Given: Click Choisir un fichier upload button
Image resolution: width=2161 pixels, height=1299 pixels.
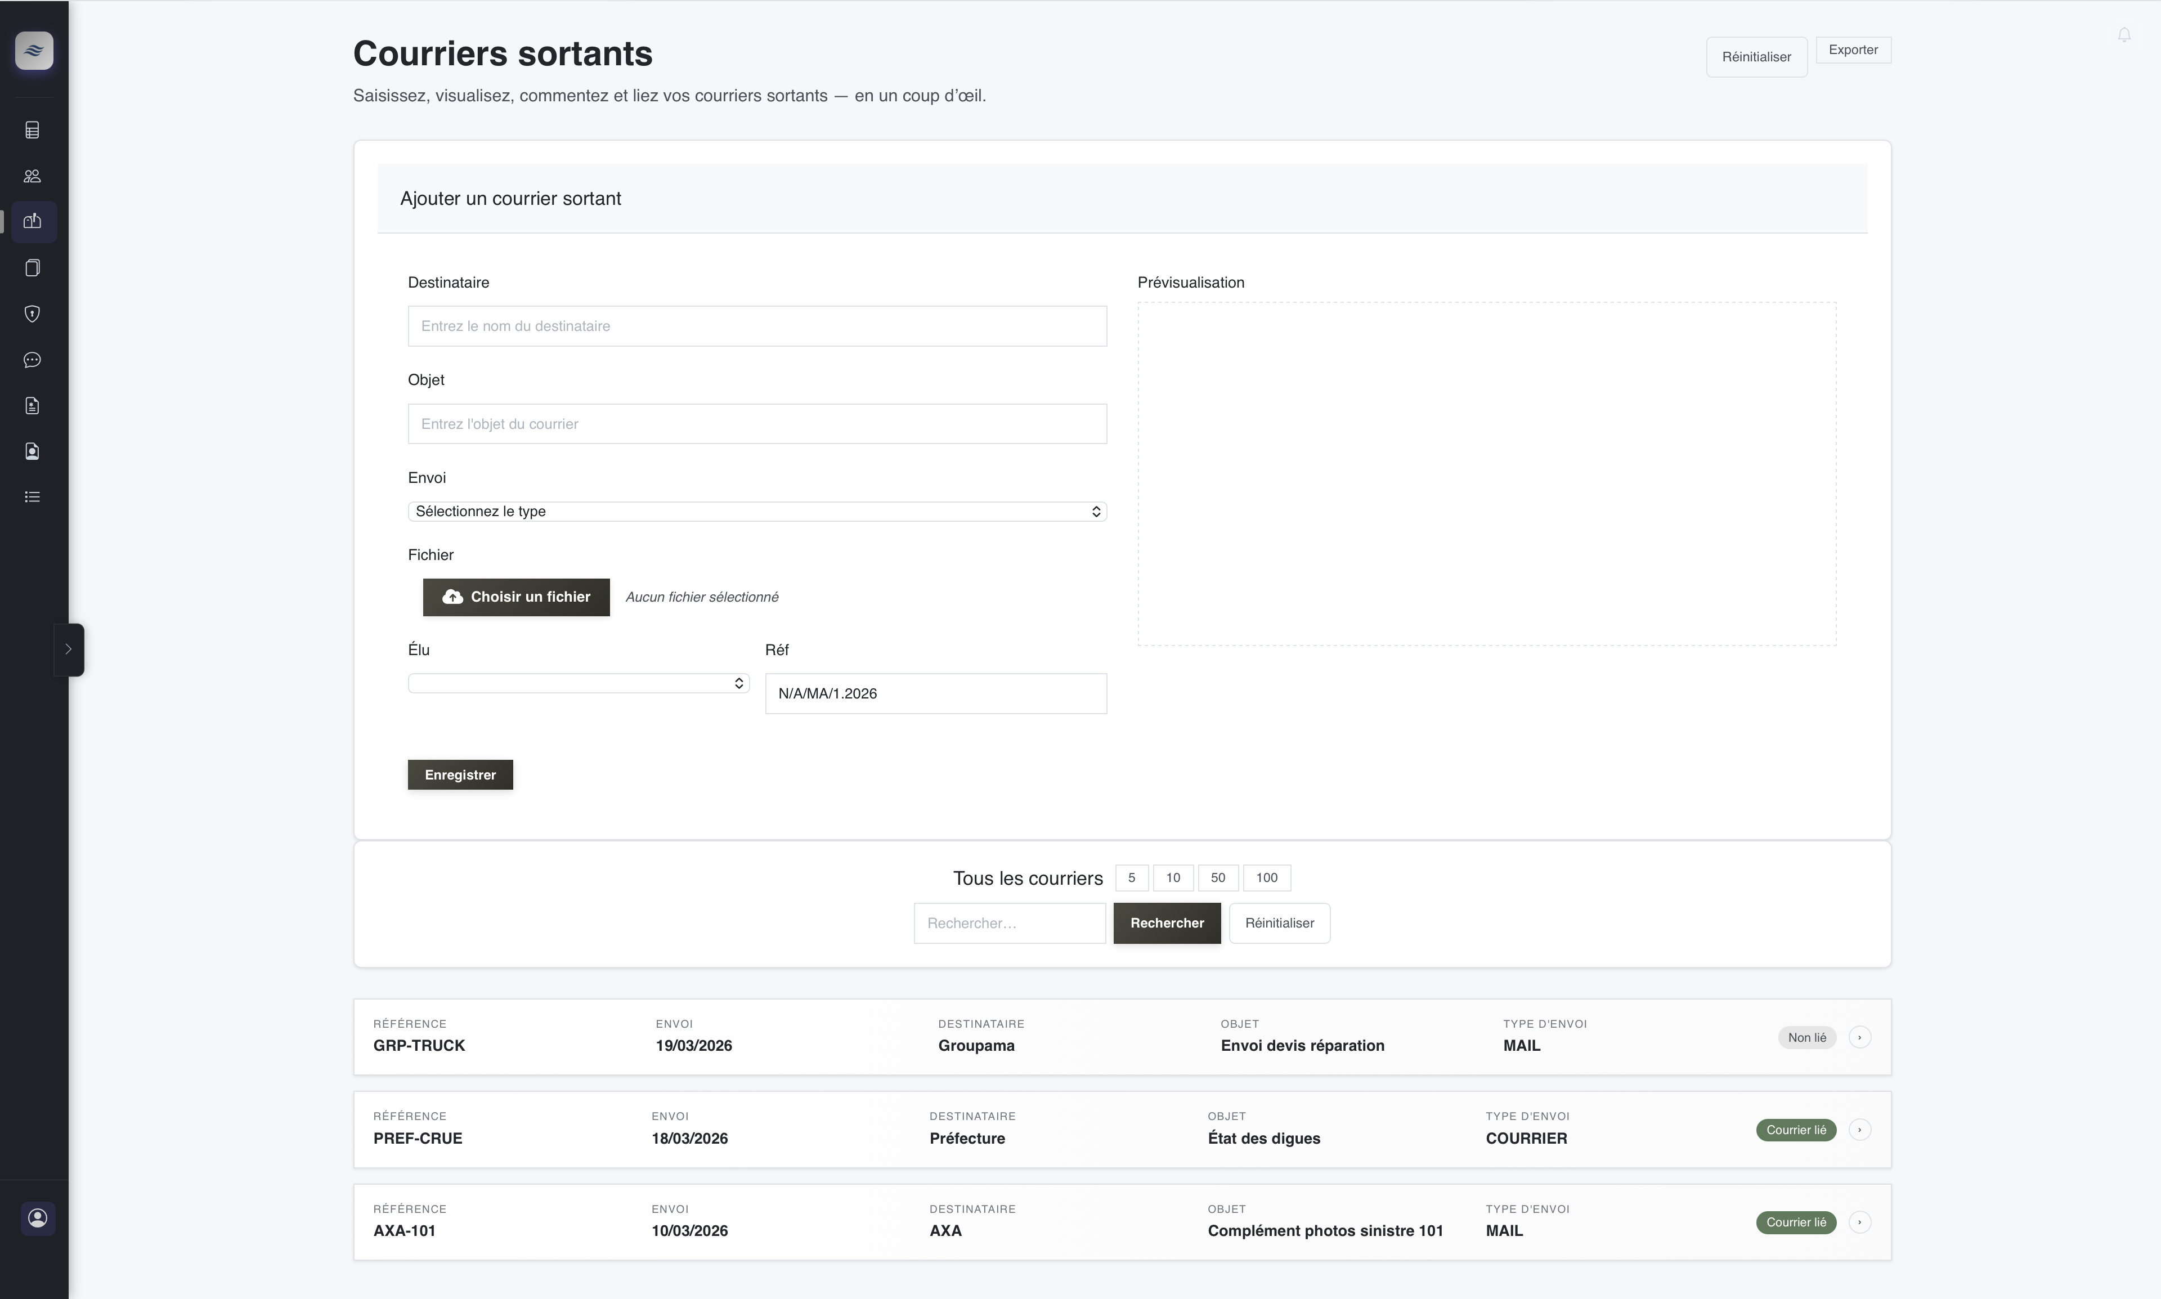Looking at the screenshot, I should (x=515, y=597).
